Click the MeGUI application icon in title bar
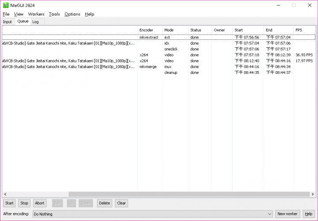Screen dimensions: 318x221 (x=6, y=5)
